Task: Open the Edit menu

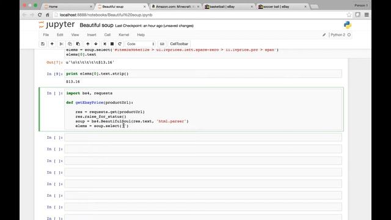Action: [60, 35]
